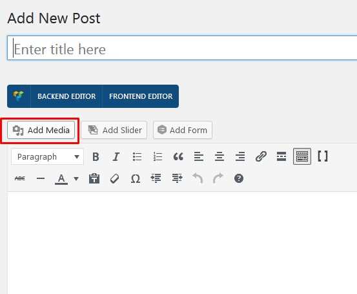Click the Visual Composer logo icon
The height and width of the screenshot is (294, 357).
coord(19,96)
